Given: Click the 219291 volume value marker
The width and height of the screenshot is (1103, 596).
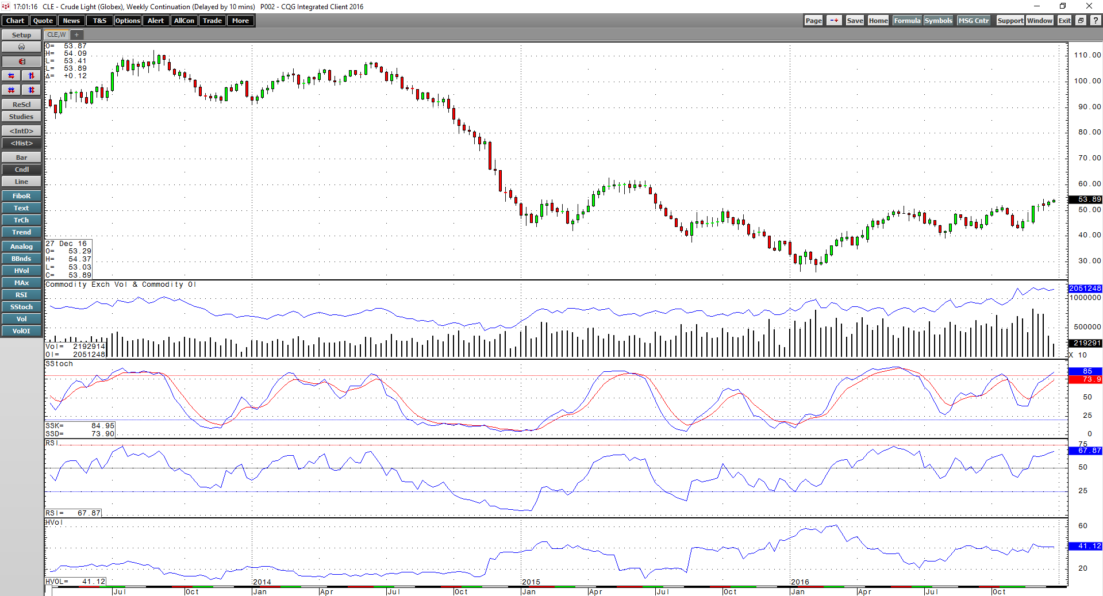Looking at the screenshot, I should point(1085,343).
